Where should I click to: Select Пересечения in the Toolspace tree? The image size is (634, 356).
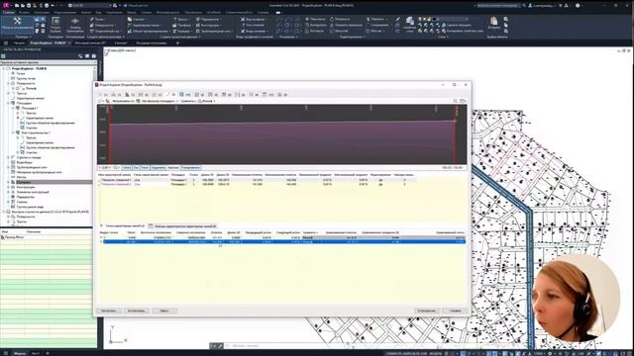coord(26,197)
